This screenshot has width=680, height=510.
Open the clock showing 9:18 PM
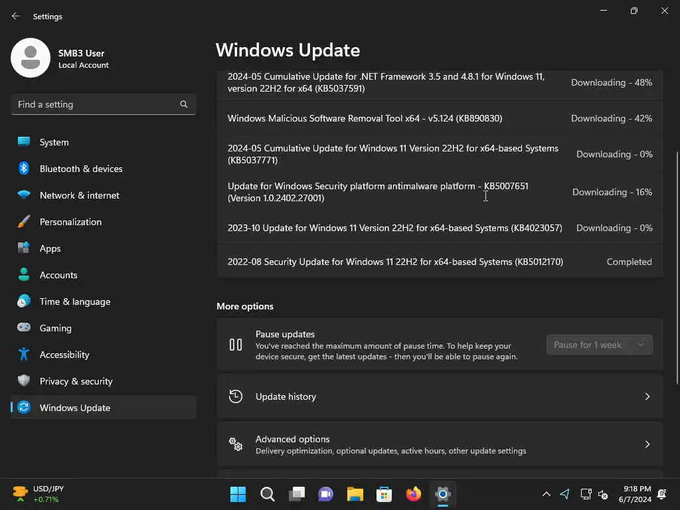coord(635,494)
